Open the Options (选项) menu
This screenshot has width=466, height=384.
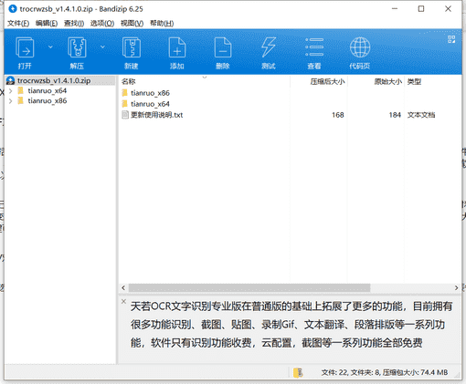(x=102, y=23)
